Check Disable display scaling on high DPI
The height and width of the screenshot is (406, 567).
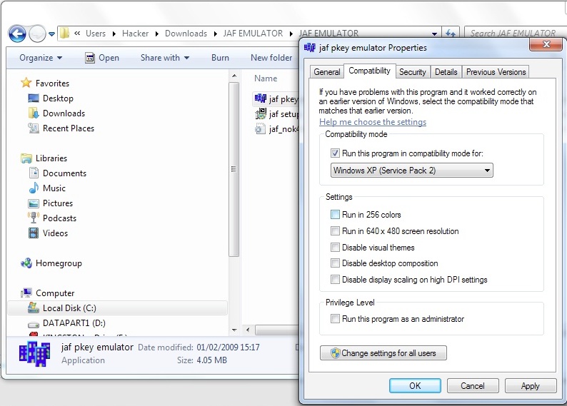click(335, 279)
